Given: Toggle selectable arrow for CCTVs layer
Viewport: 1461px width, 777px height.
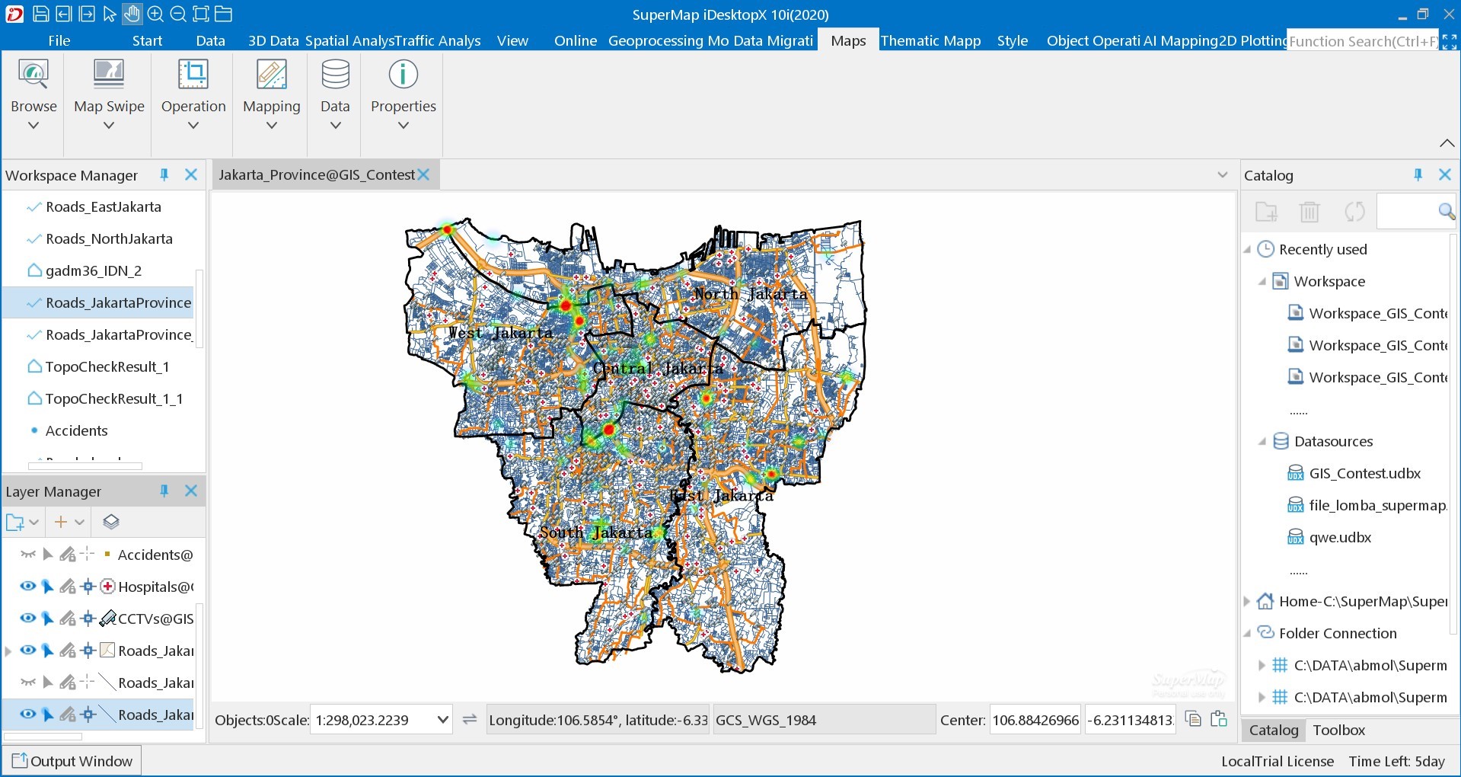Looking at the screenshot, I should coord(47,619).
